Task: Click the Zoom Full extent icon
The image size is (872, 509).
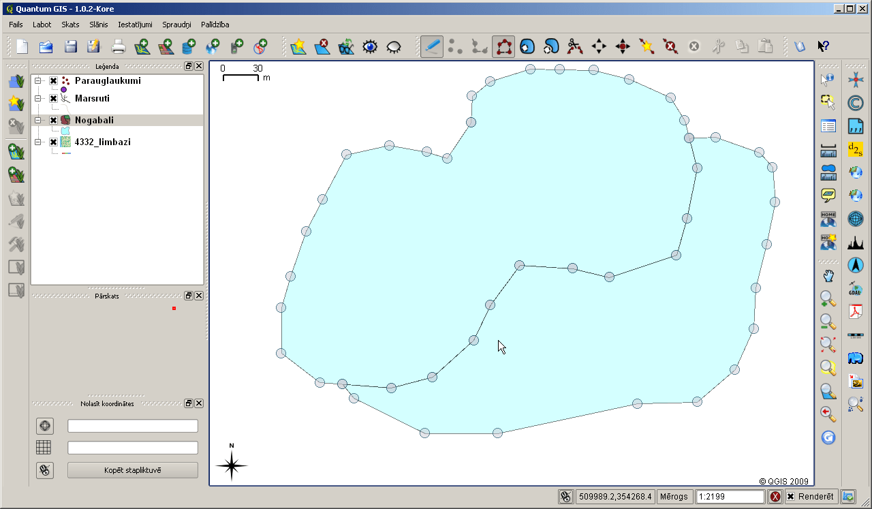Action: [828, 345]
